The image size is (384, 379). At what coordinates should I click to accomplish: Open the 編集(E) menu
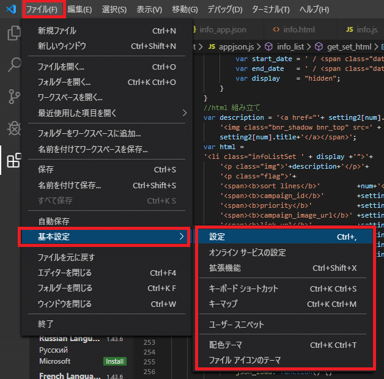point(79,10)
